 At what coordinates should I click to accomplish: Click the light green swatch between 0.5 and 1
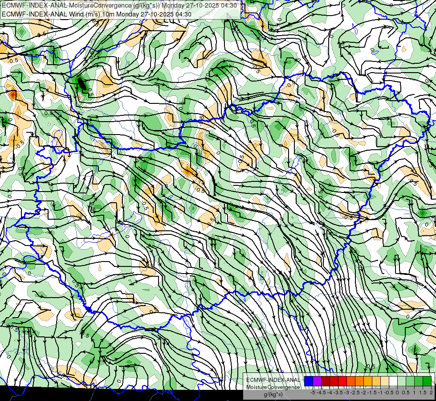pos(410,381)
